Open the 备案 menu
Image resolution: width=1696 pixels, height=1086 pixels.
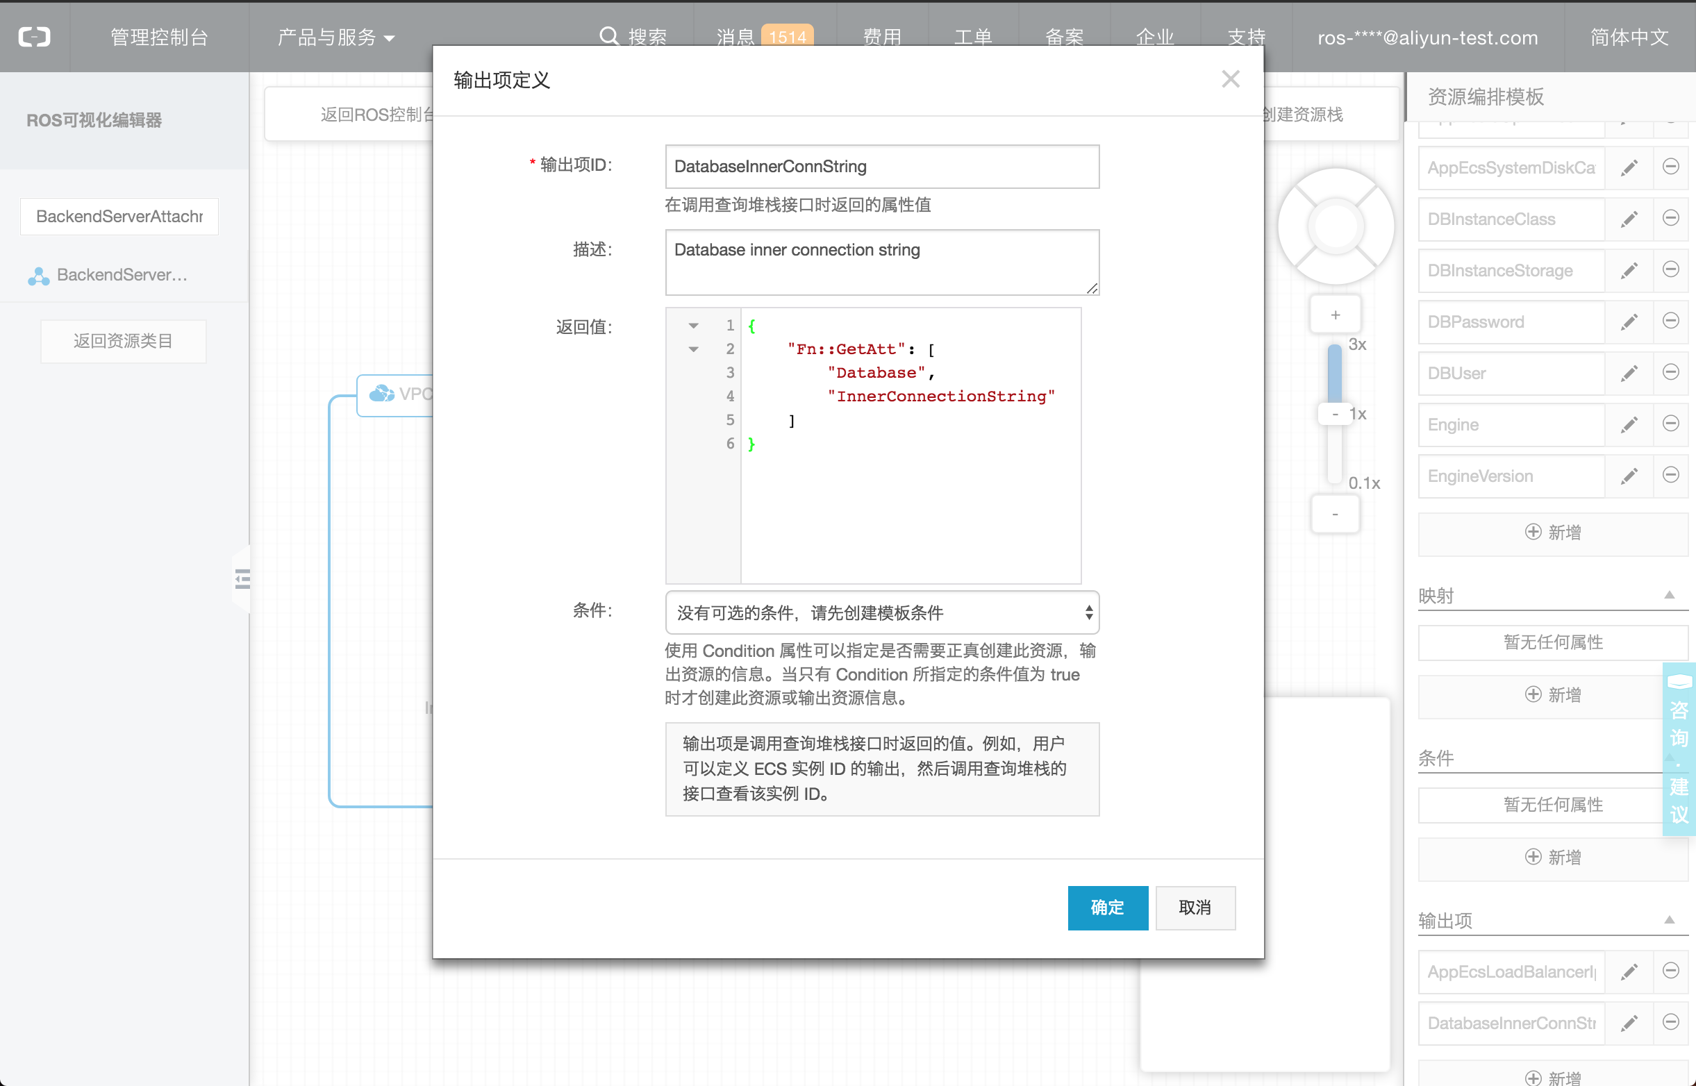tap(1064, 37)
